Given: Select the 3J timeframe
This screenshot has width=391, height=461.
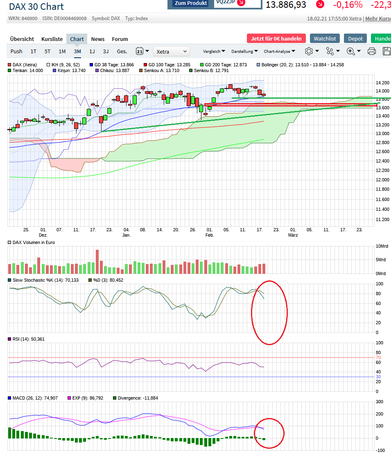Looking at the screenshot, I should (106, 51).
